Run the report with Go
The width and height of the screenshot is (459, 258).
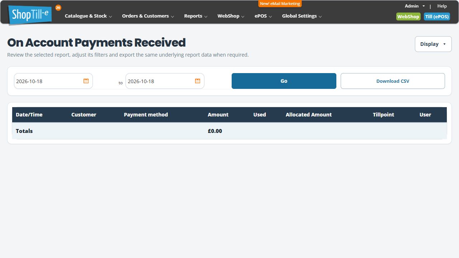pos(284,81)
